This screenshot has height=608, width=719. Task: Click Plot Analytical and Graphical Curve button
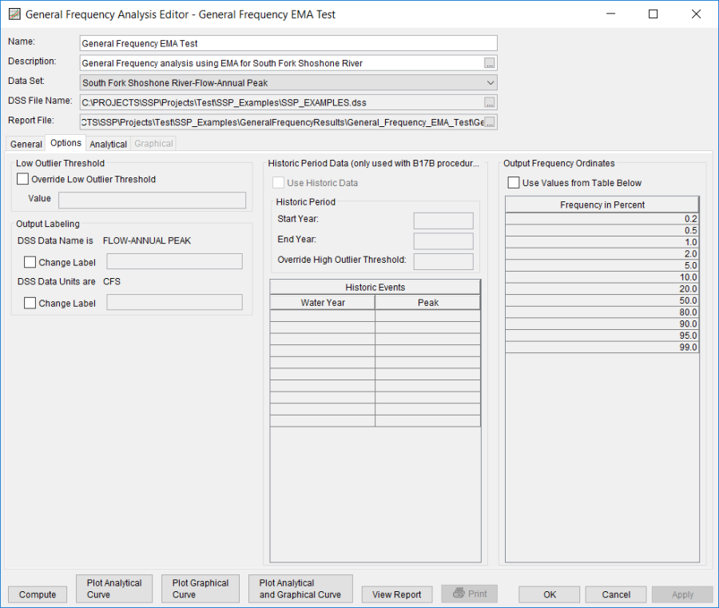click(300, 589)
